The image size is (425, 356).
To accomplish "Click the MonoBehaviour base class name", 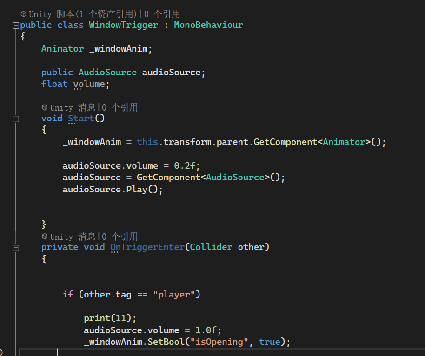I will click(208, 25).
